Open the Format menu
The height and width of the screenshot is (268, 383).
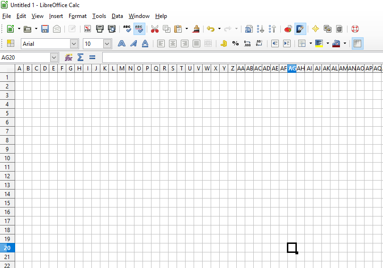78,16
